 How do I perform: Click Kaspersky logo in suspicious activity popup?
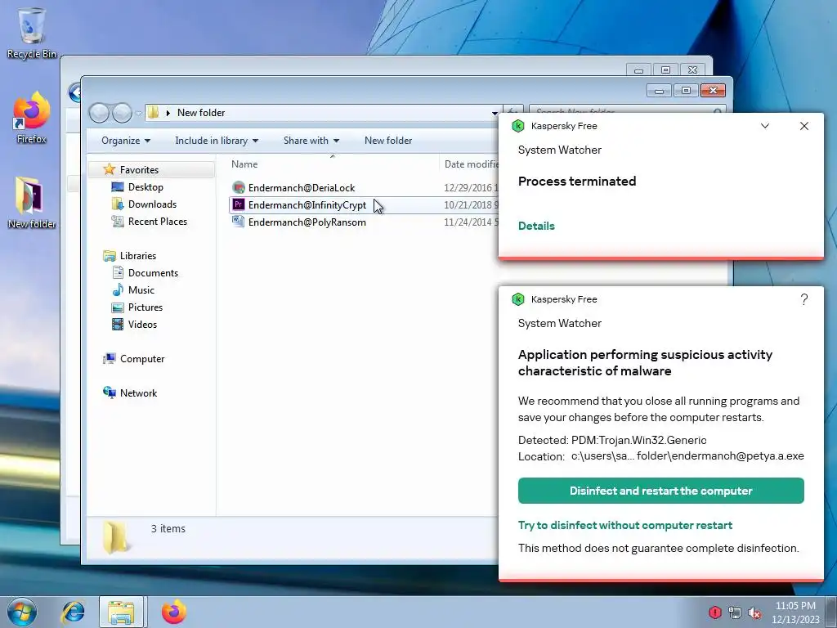517,299
